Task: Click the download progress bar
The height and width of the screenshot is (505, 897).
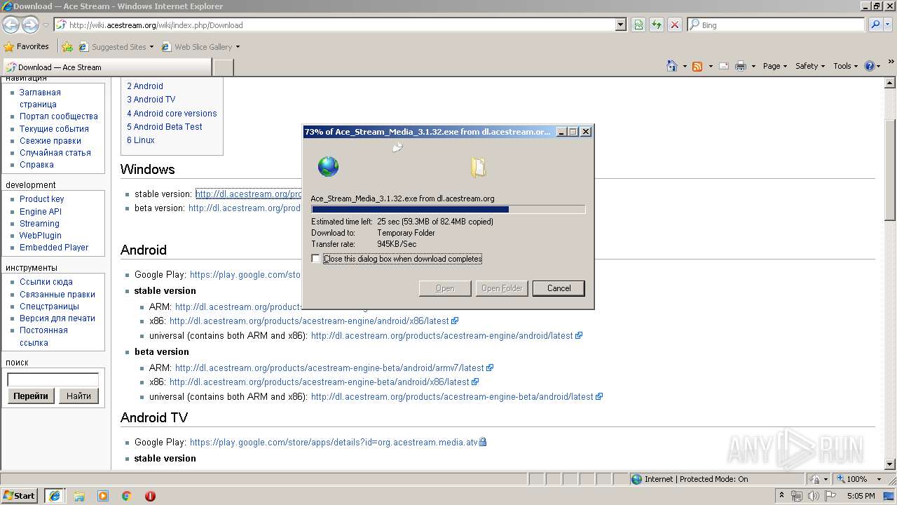Action: 448,209
